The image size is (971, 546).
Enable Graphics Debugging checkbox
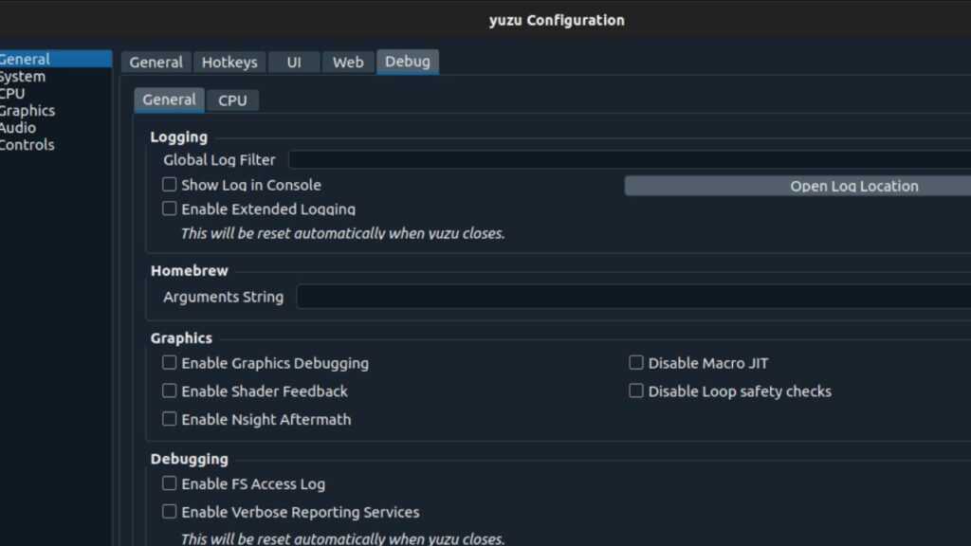click(x=169, y=363)
